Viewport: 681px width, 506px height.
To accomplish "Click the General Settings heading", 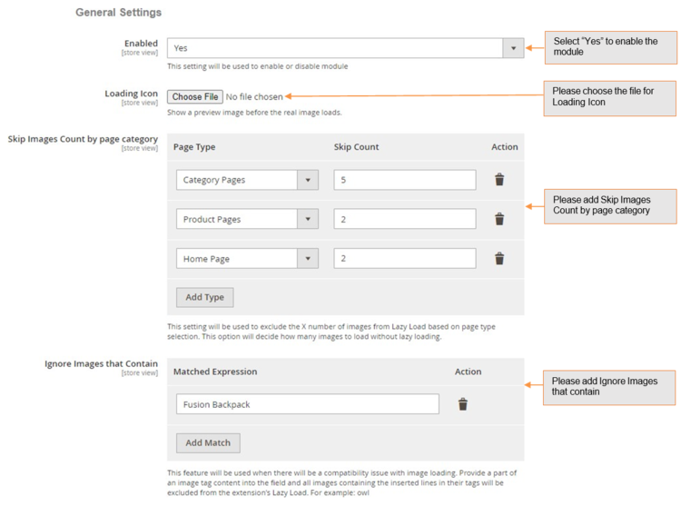I will (118, 13).
